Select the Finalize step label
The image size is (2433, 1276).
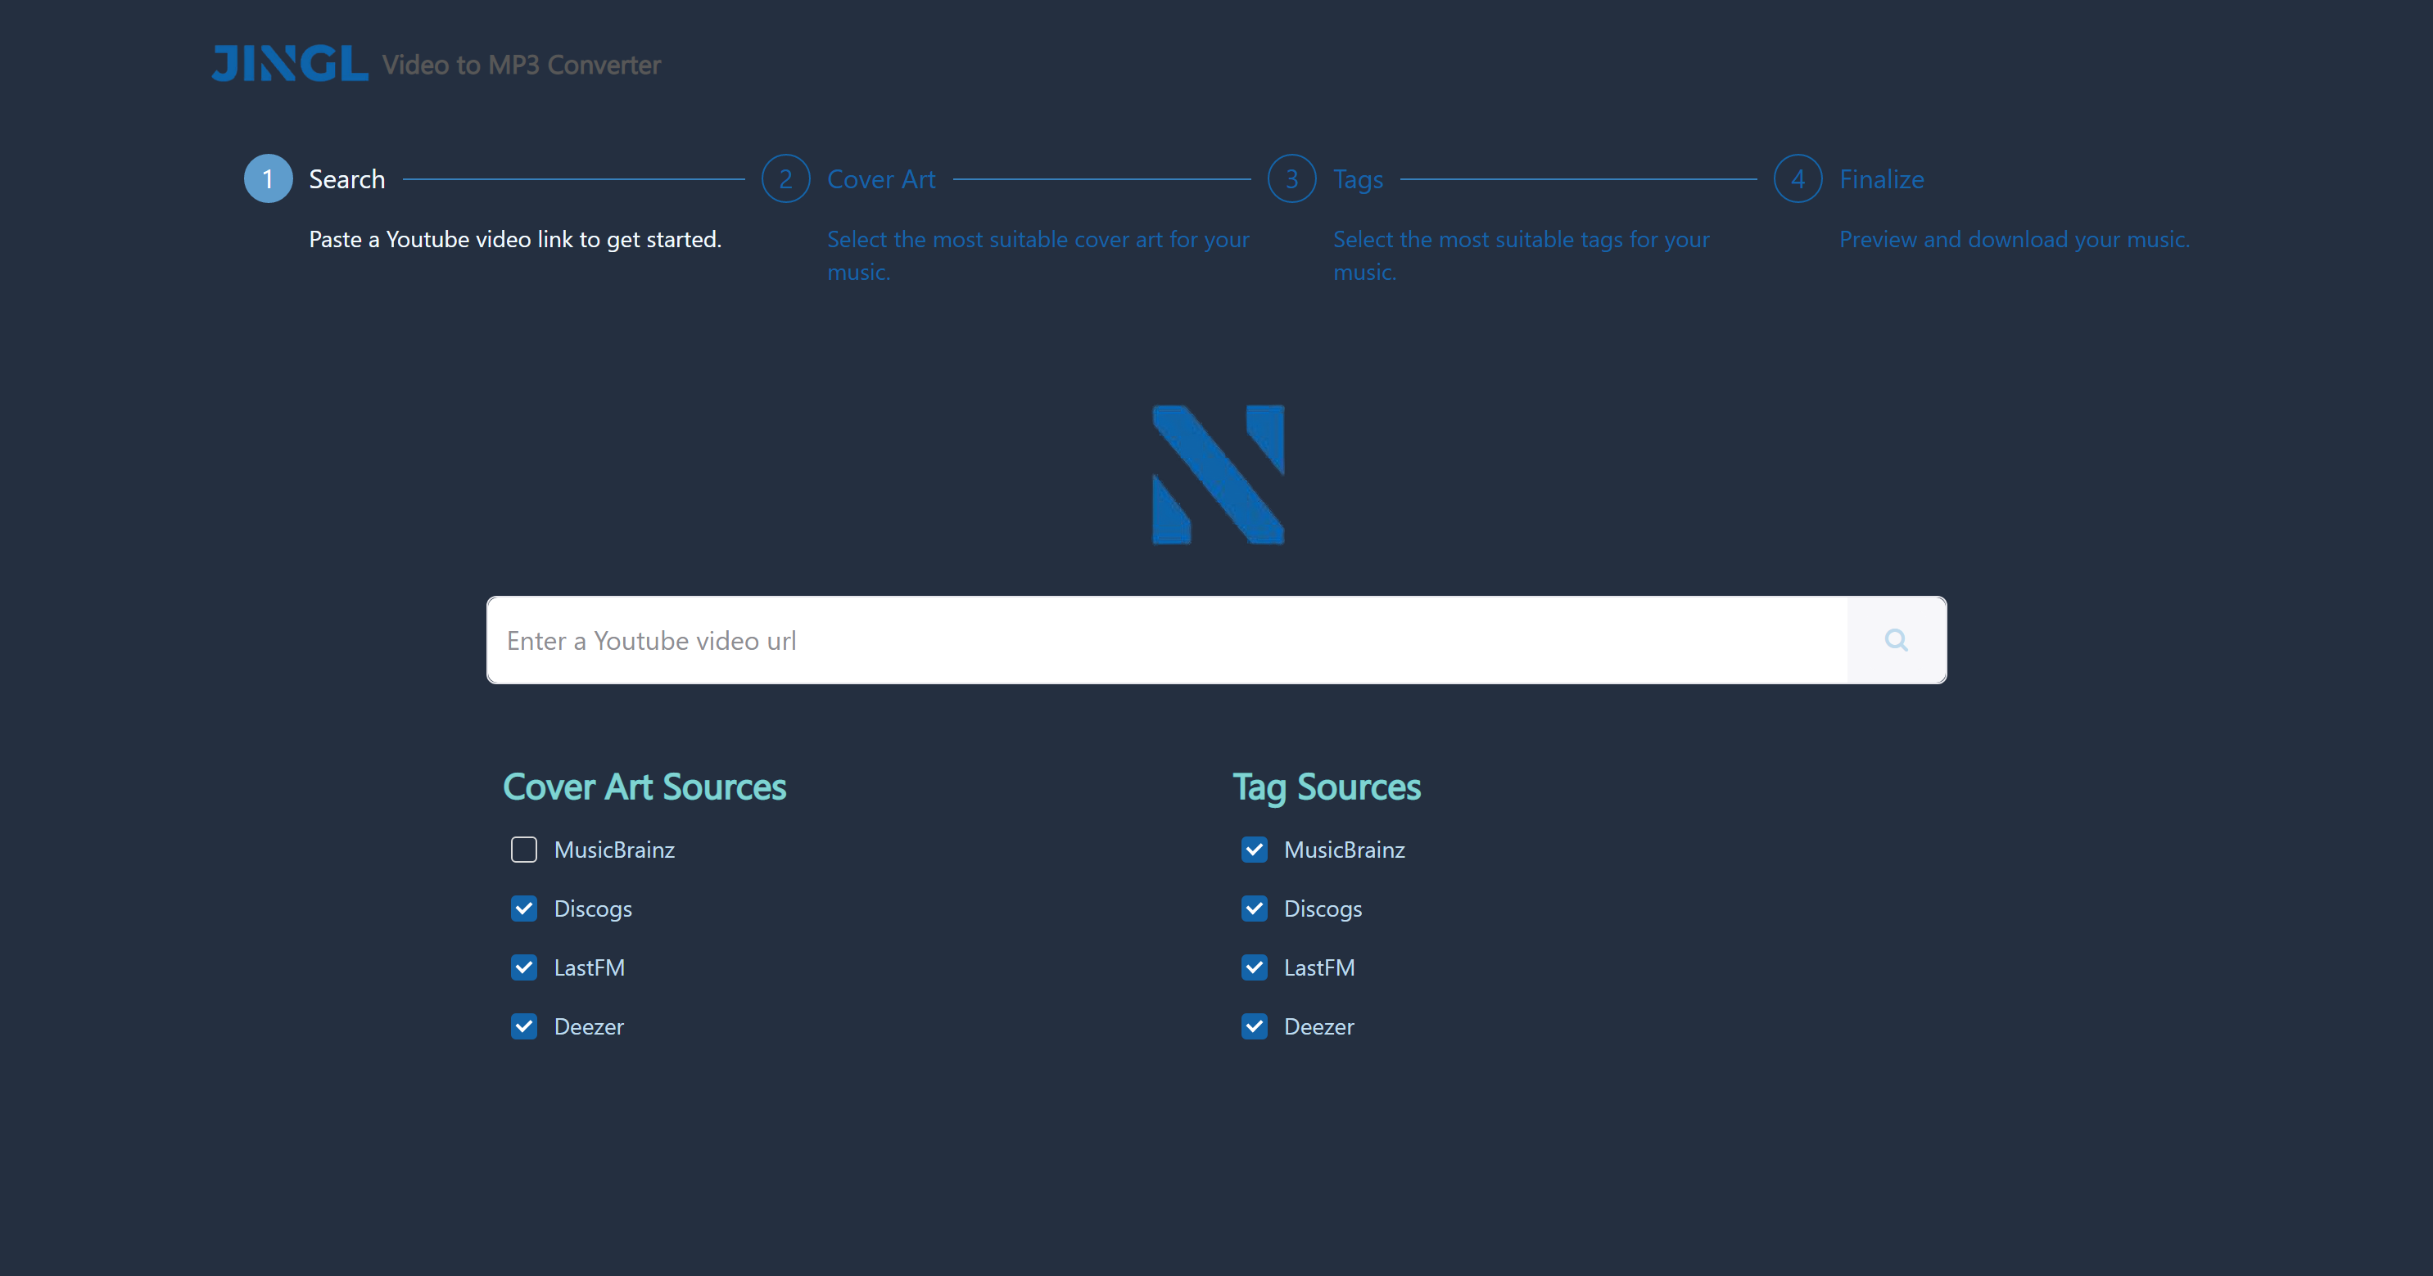coord(1880,179)
